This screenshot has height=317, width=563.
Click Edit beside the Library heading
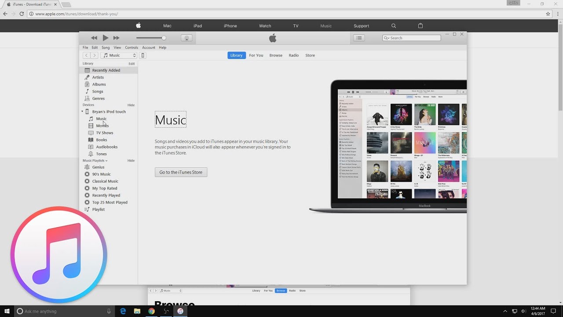coord(132,64)
